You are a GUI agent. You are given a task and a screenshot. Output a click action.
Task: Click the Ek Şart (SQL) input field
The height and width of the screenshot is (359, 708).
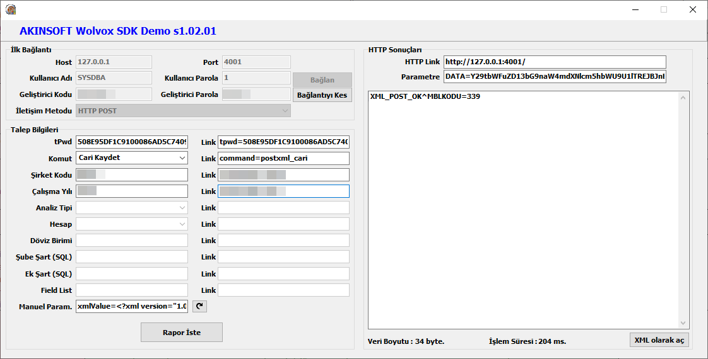[131, 273]
